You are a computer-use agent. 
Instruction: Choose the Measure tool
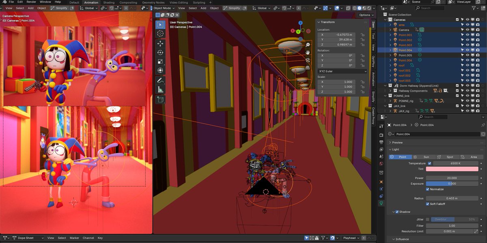coord(160,90)
